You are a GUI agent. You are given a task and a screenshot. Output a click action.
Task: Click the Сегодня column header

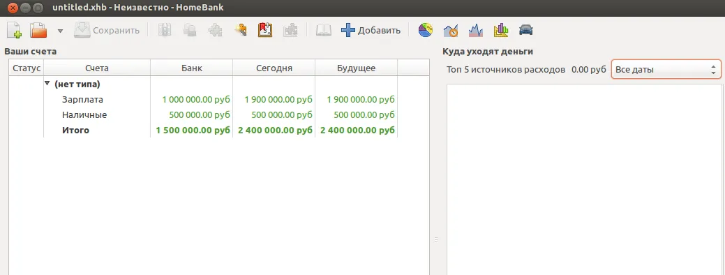tap(274, 68)
